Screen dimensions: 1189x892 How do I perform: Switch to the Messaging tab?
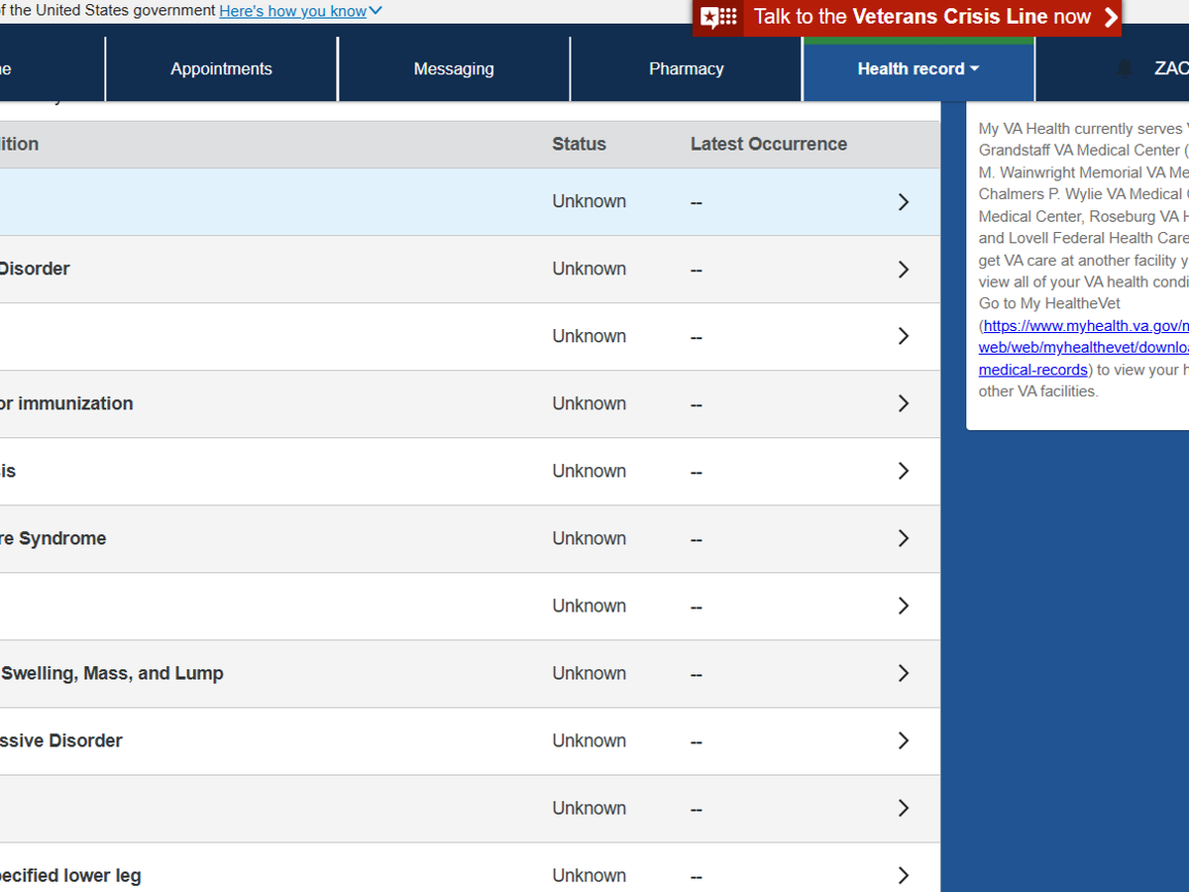(454, 69)
